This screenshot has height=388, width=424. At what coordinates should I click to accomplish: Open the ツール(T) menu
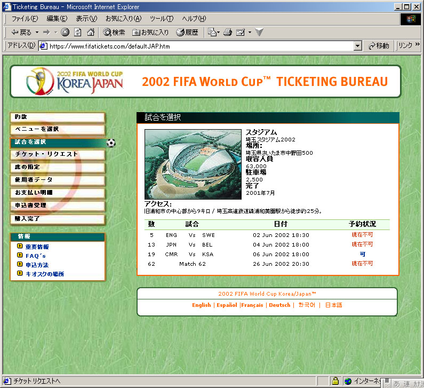162,18
